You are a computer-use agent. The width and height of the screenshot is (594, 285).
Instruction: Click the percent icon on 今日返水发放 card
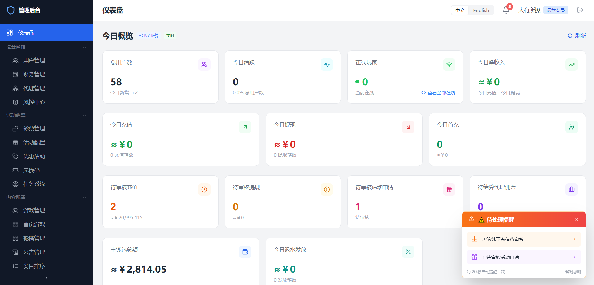(x=408, y=252)
